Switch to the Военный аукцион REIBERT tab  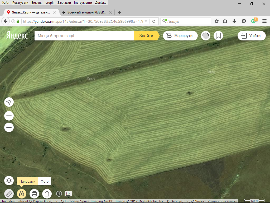coord(84,12)
